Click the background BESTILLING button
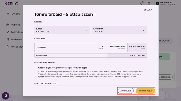 165,77
